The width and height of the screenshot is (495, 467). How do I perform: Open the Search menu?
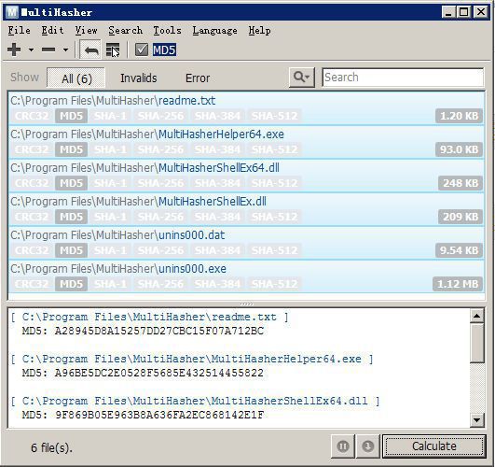(x=125, y=31)
